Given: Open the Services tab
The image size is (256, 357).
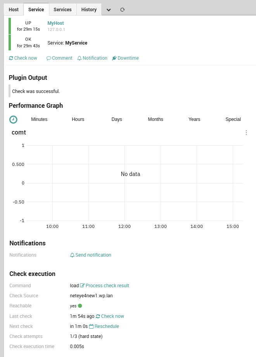Looking at the screenshot, I should pos(62,9).
